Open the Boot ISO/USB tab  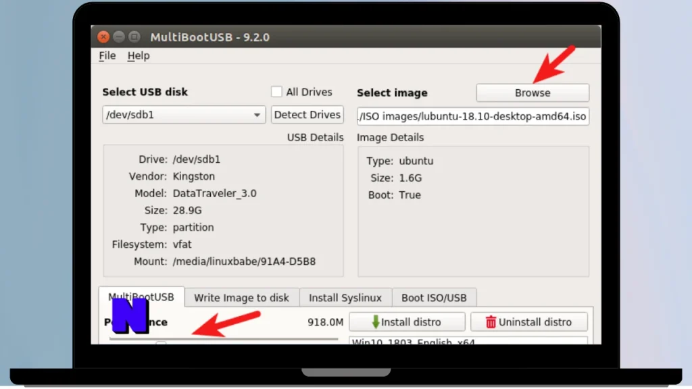point(434,298)
